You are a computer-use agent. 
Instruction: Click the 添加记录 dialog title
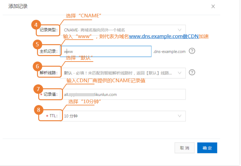point(18,6)
